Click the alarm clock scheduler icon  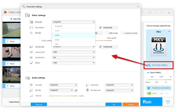click(x=168, y=102)
